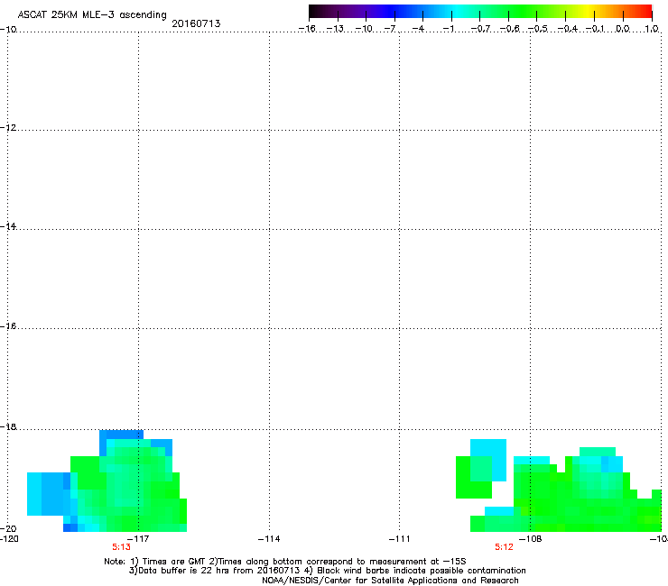This screenshot has height=586, width=668.
Task: Click the date label 20160713 at top
Action: coord(196,23)
